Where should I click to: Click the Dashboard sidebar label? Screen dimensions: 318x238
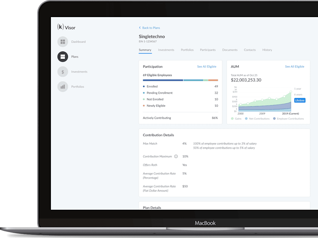[78, 42]
